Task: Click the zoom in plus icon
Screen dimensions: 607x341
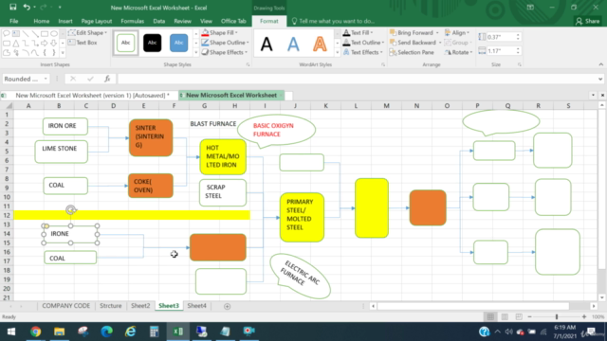Action: tap(584, 317)
